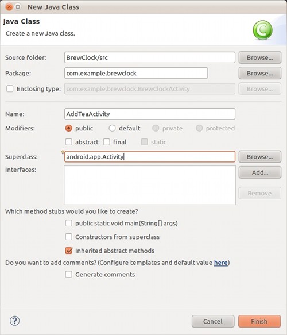Open the Add interfaces dialog
Image resolution: width=287 pixels, height=335 pixels.
coord(259,172)
